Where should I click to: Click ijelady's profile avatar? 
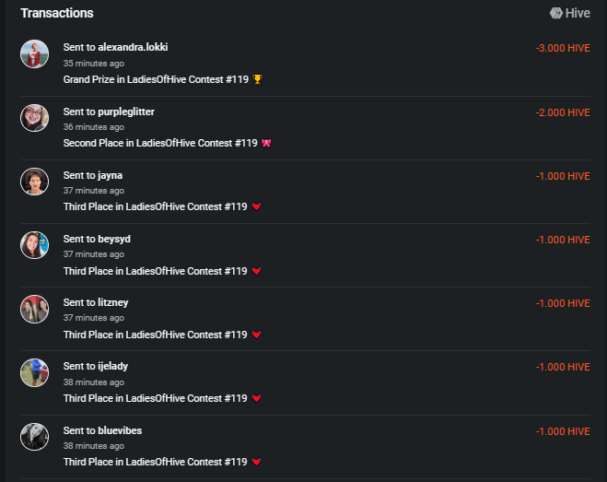tap(34, 372)
